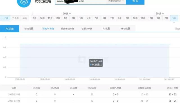
Task: Switch to the 移动权重 tab above chart
Action: point(125,28)
